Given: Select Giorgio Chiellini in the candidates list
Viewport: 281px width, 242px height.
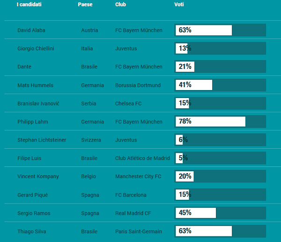Looking at the screenshot, I should pos(36,49).
